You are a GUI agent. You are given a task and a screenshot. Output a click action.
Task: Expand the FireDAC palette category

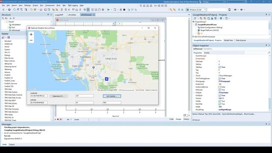(3, 75)
